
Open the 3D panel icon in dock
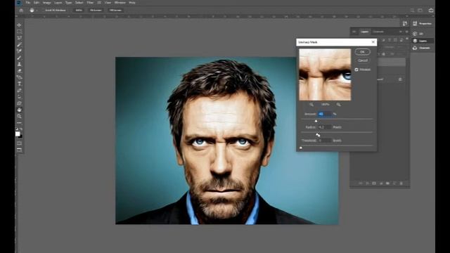pos(415,34)
